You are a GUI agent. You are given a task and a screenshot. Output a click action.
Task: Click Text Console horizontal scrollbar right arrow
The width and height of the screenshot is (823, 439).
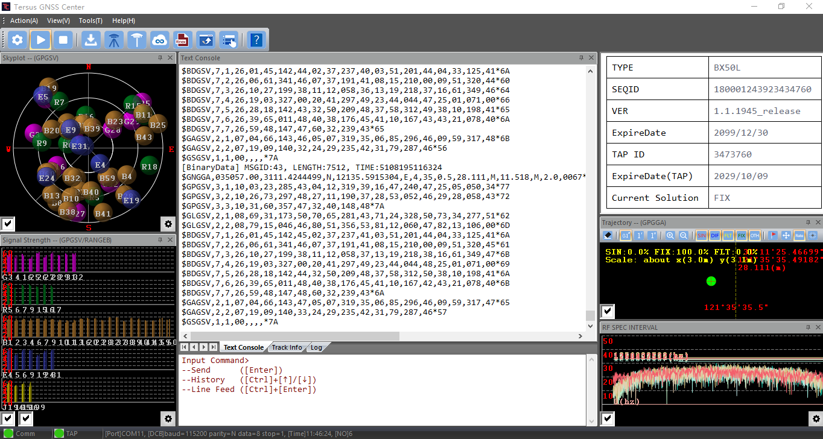(580, 336)
